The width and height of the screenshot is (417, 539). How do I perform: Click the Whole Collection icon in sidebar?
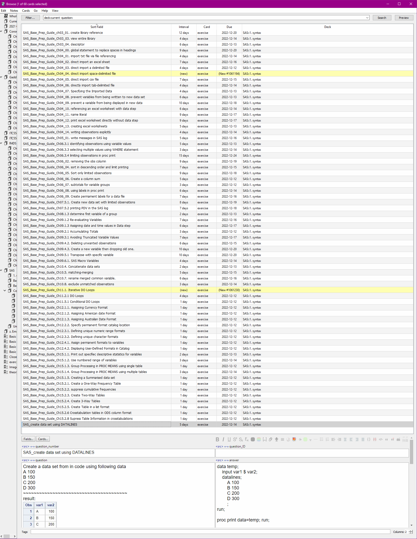pyautogui.click(x=6, y=16)
